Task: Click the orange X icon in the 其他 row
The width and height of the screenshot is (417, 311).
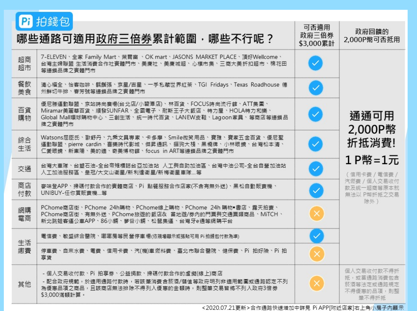Action: tap(317, 283)
